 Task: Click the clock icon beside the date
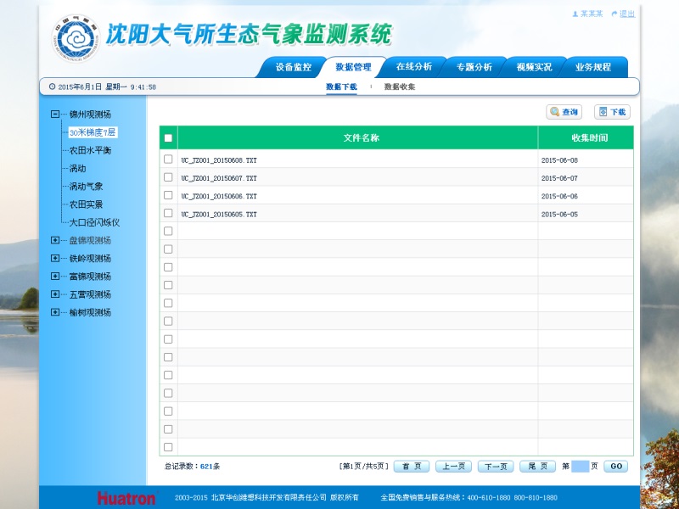click(52, 87)
